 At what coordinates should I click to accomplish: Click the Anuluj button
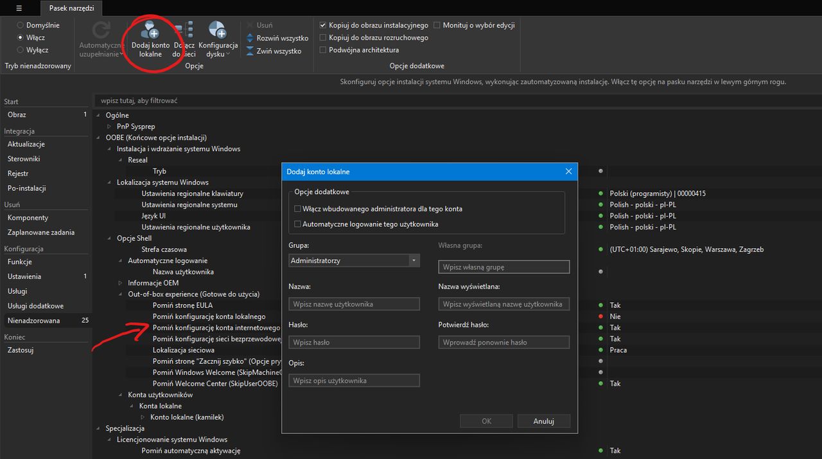(x=543, y=421)
